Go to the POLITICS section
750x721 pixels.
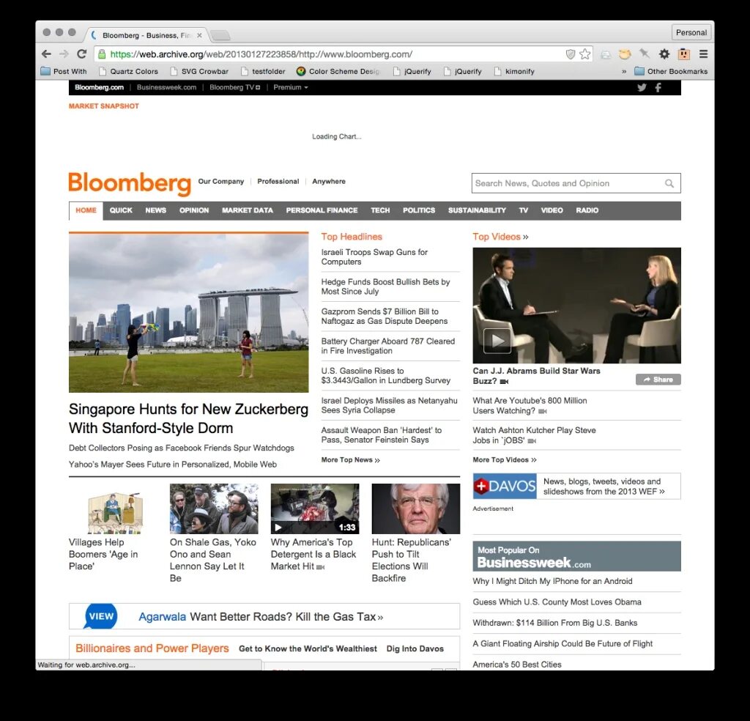419,210
